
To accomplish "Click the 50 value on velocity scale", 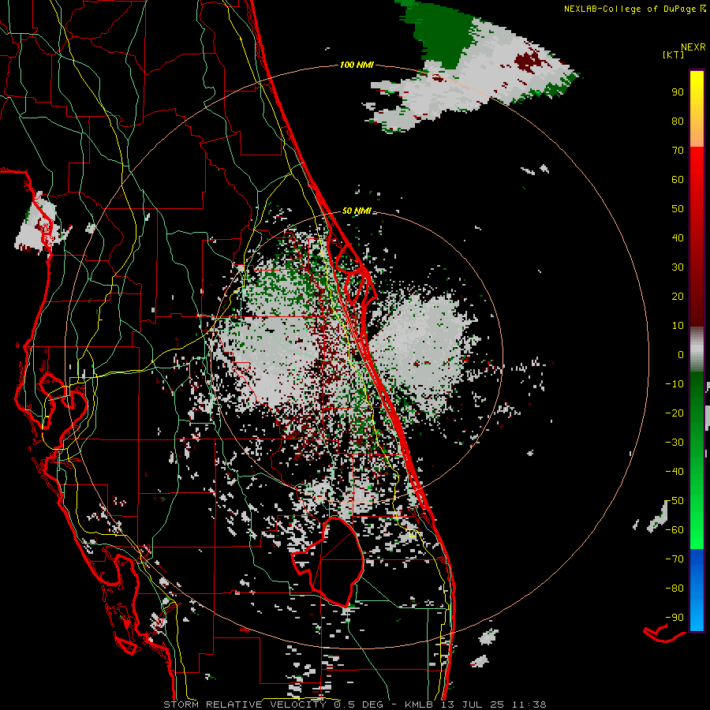I will (x=678, y=209).
